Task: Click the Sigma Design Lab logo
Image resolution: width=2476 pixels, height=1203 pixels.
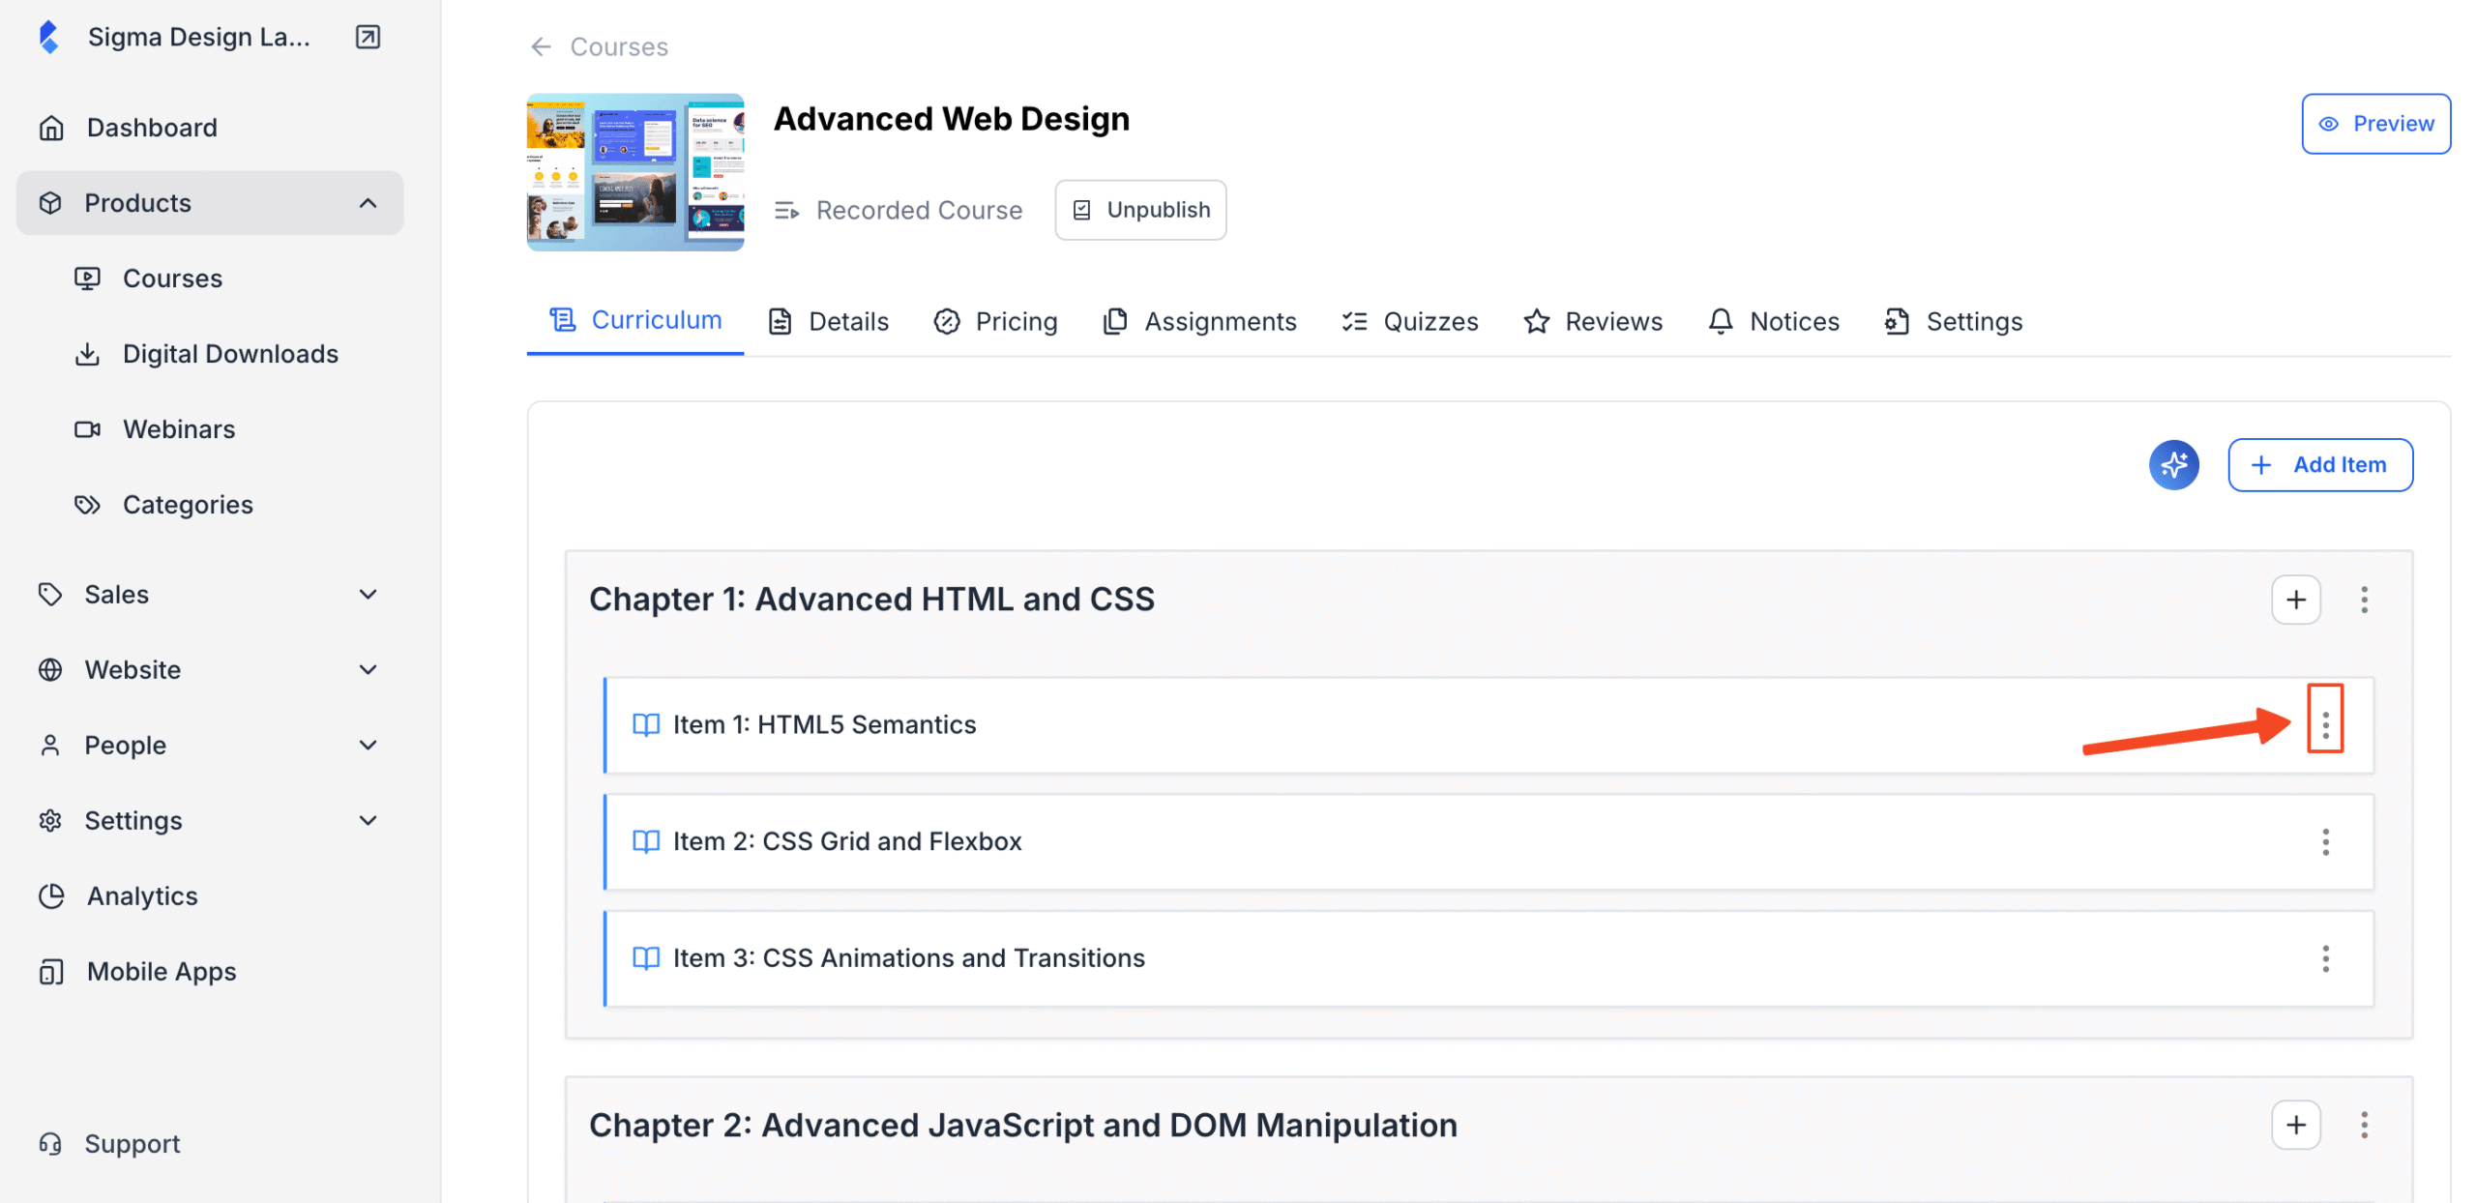Action: pyautogui.click(x=48, y=37)
